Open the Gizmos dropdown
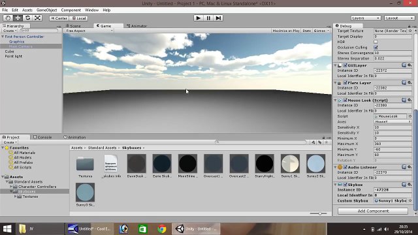Screen dimensions: 418x235 (x=321, y=31)
